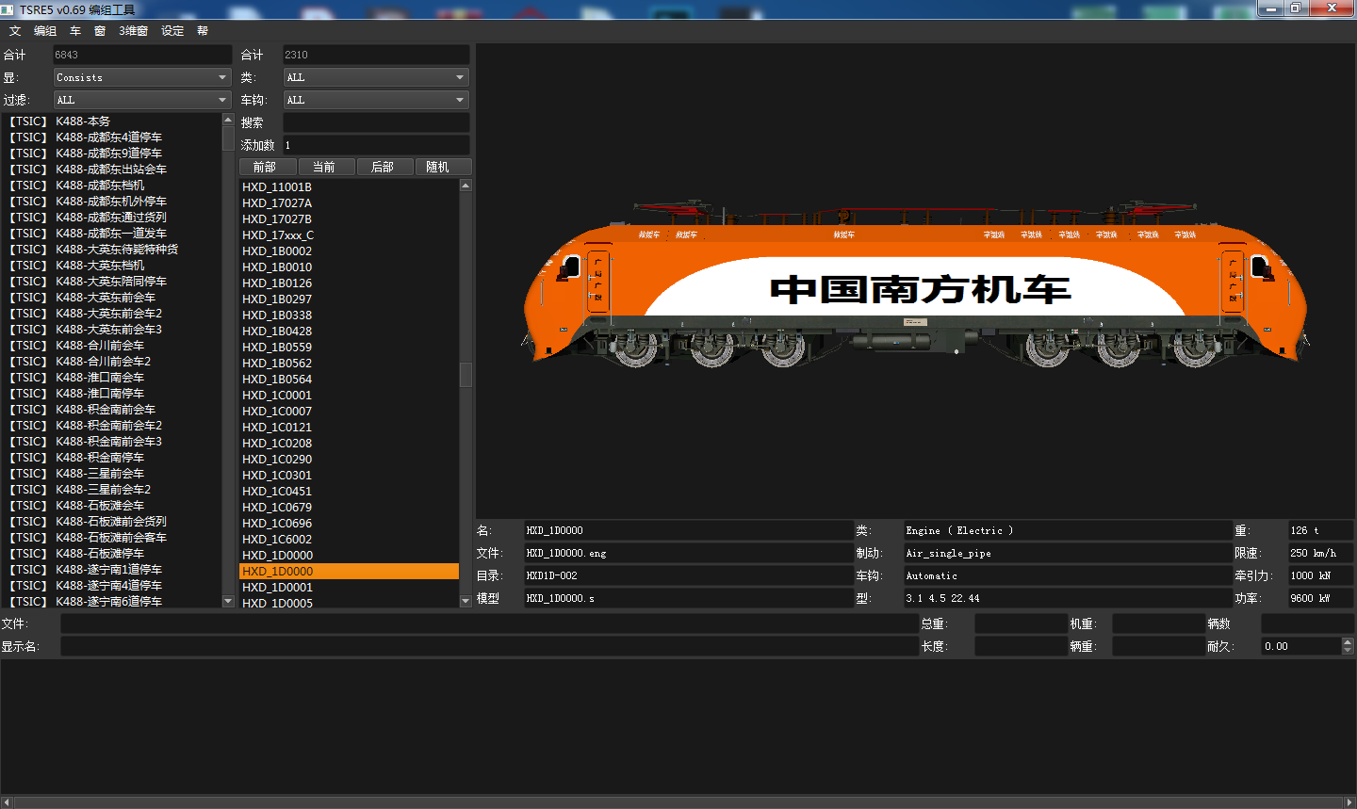Image resolution: width=1357 pixels, height=809 pixels.
Task: Open the 帮 help menu
Action: 203,31
